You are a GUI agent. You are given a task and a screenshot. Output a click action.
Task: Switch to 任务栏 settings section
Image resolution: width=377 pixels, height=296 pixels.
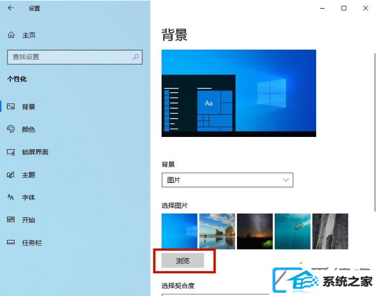32,243
